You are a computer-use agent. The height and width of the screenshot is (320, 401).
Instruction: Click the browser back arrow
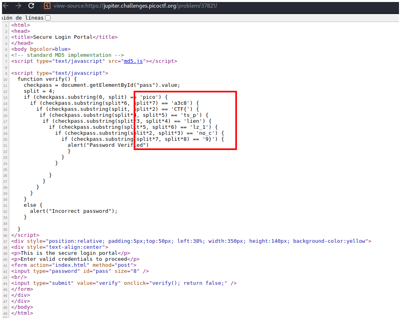click(x=5, y=6)
